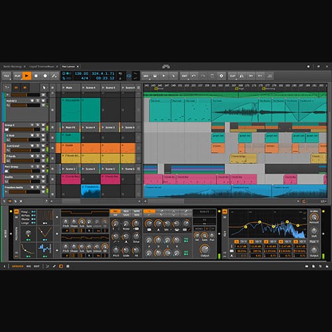This screenshot has width=332, height=332.
Task: Click the Just Growl volume fader
Action: tap(25, 150)
